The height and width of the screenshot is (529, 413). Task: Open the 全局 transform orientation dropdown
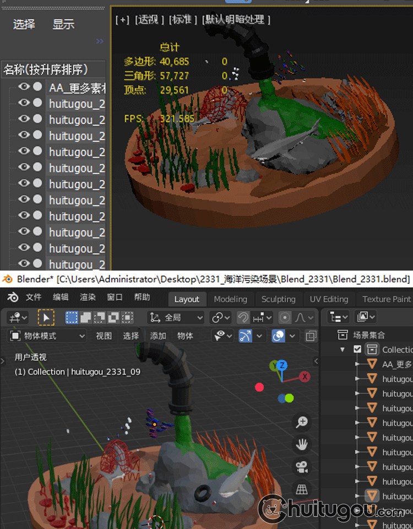click(x=176, y=317)
